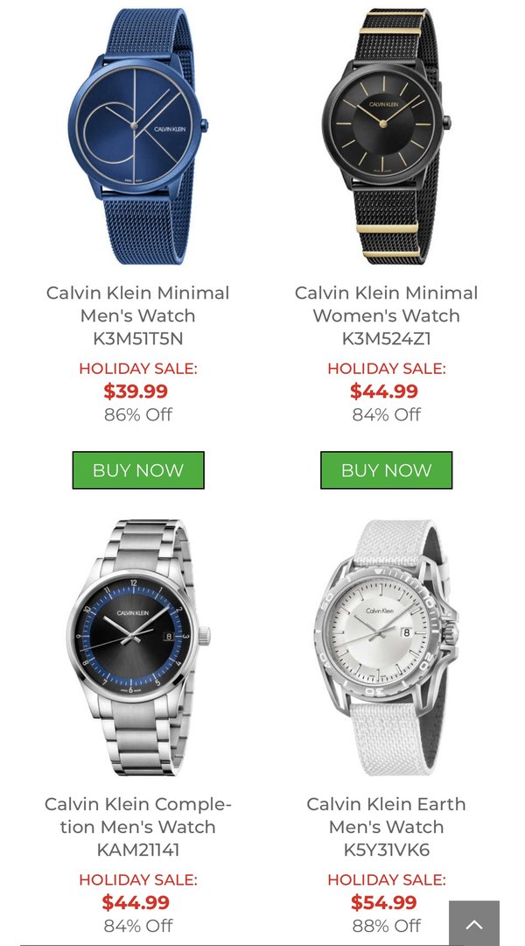View the white Earth Men's watch image
Viewport: 525px width, 946px height.
387,647
